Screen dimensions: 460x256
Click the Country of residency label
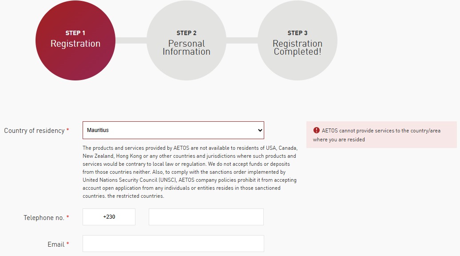coord(34,131)
